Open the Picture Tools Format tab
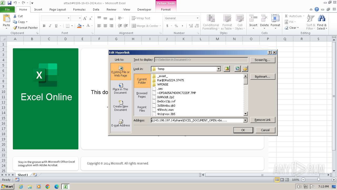This screenshot has width=337, height=190. pyautogui.click(x=166, y=9)
